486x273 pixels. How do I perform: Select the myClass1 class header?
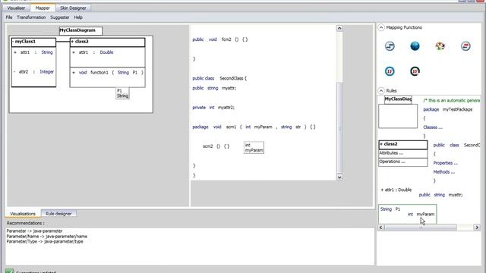33,42
